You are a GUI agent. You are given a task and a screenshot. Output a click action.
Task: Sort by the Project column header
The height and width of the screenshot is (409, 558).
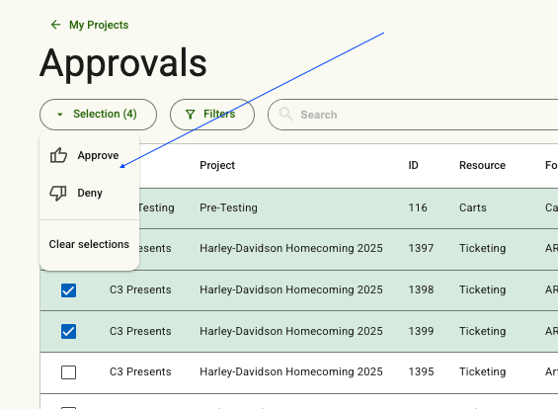point(217,165)
